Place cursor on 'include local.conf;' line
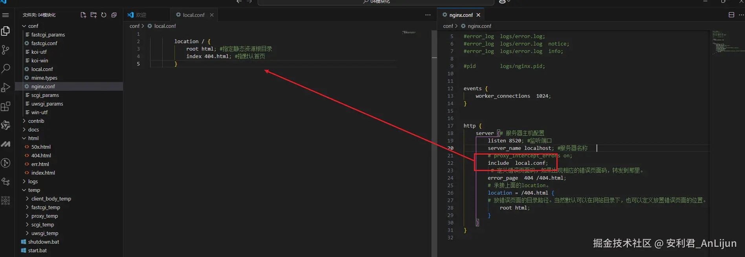 517,163
